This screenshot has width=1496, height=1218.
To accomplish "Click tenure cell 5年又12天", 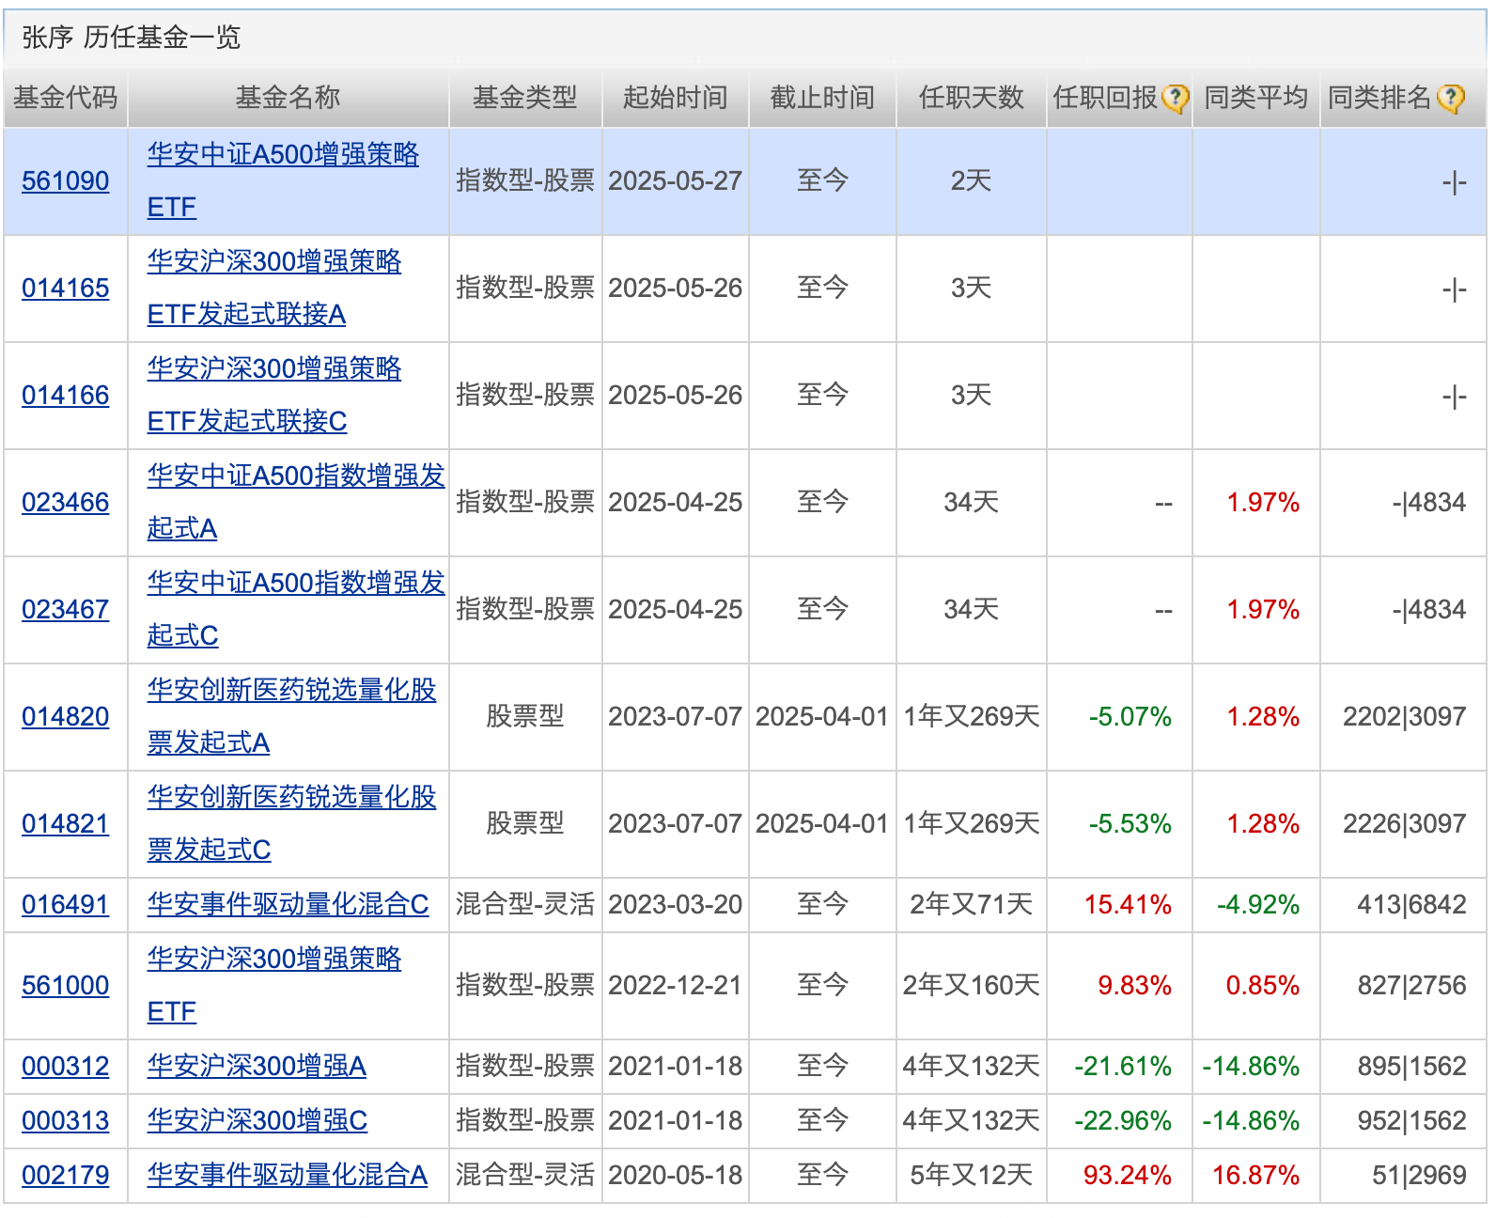I will click(x=972, y=1176).
